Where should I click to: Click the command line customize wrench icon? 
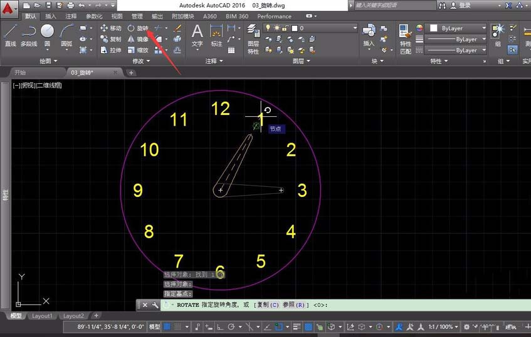tap(155, 305)
